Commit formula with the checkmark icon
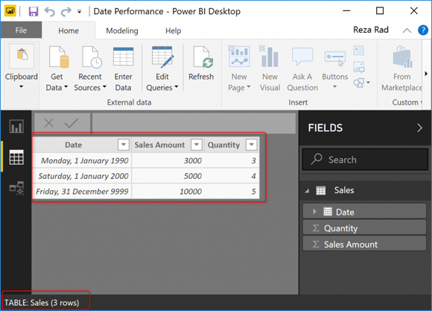Image resolution: width=432 pixels, height=311 pixels. 72,123
